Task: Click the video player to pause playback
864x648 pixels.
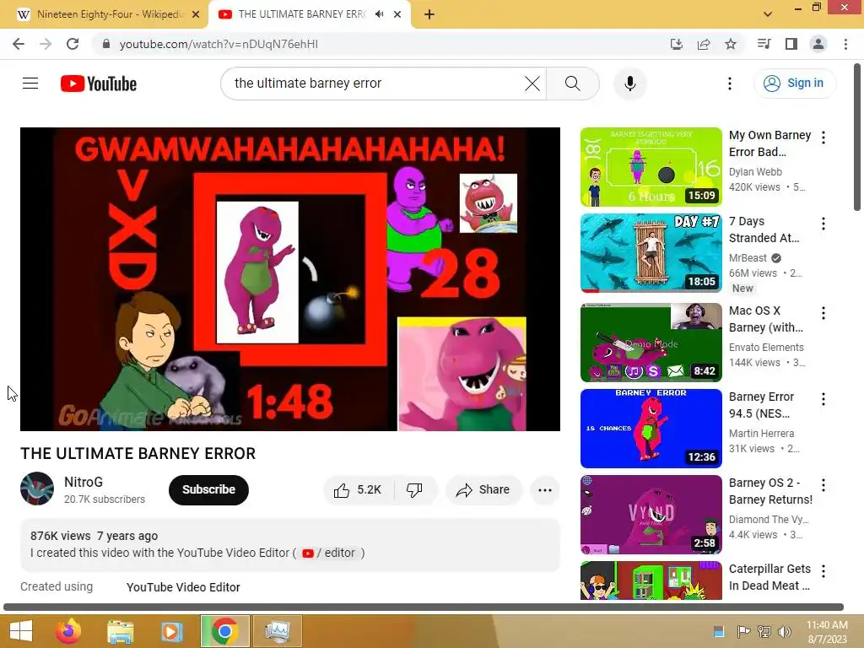Action: pyautogui.click(x=290, y=279)
